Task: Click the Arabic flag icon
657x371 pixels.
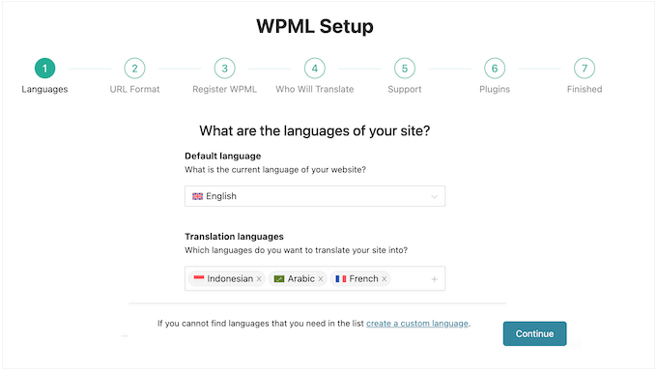Action: (279, 279)
